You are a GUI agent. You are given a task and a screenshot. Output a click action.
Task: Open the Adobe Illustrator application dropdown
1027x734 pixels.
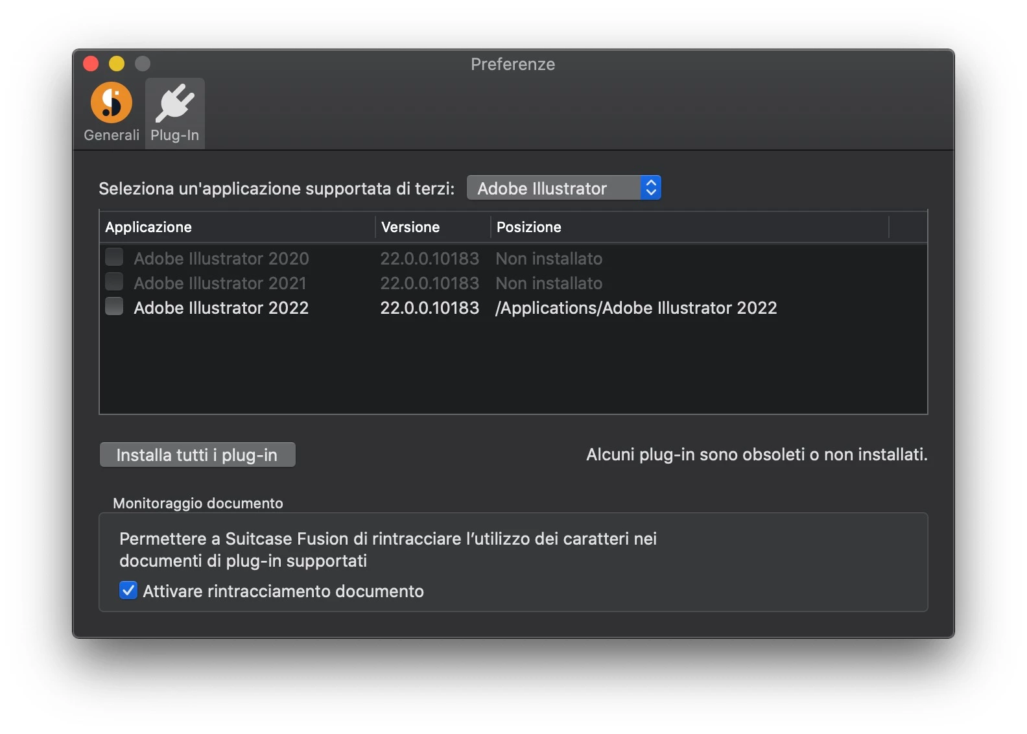[564, 188]
